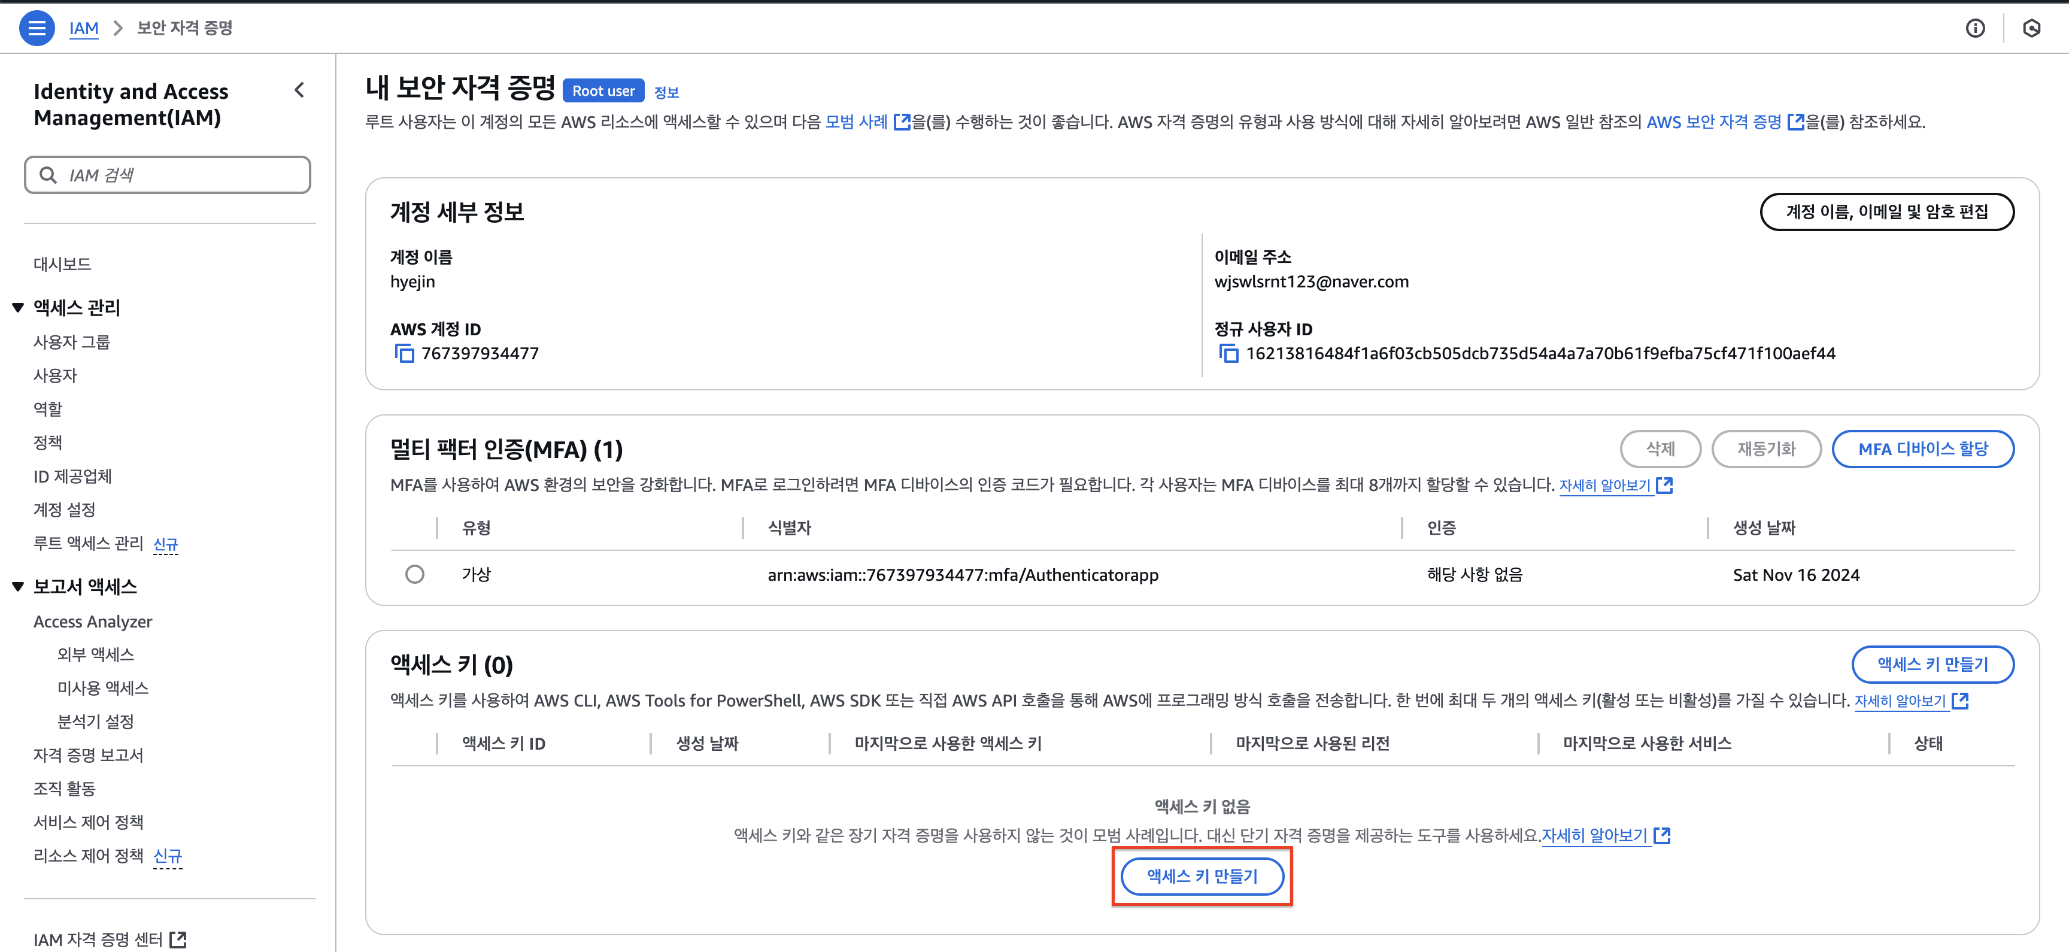Viewport: 2069px width, 952px height.
Task: Click the hexagon settings icon top right
Action: coord(2031,28)
